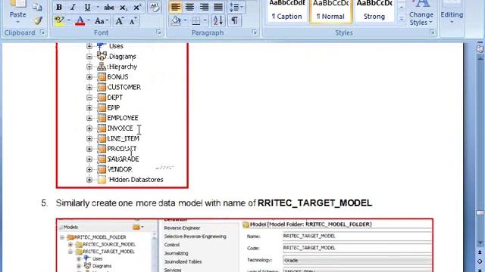Viewport: 485px width, 272px height.
Task: Expand the full Styles gallery
Action: point(402,19)
